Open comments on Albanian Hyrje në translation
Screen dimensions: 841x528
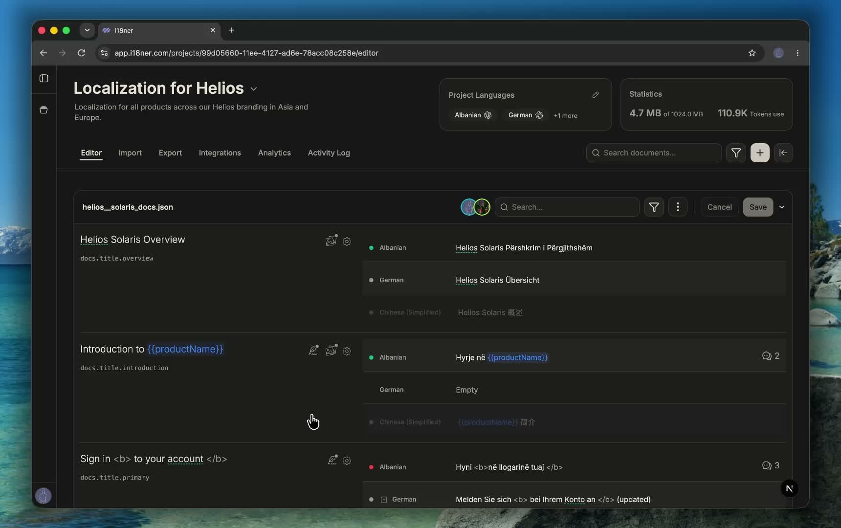tap(771, 356)
